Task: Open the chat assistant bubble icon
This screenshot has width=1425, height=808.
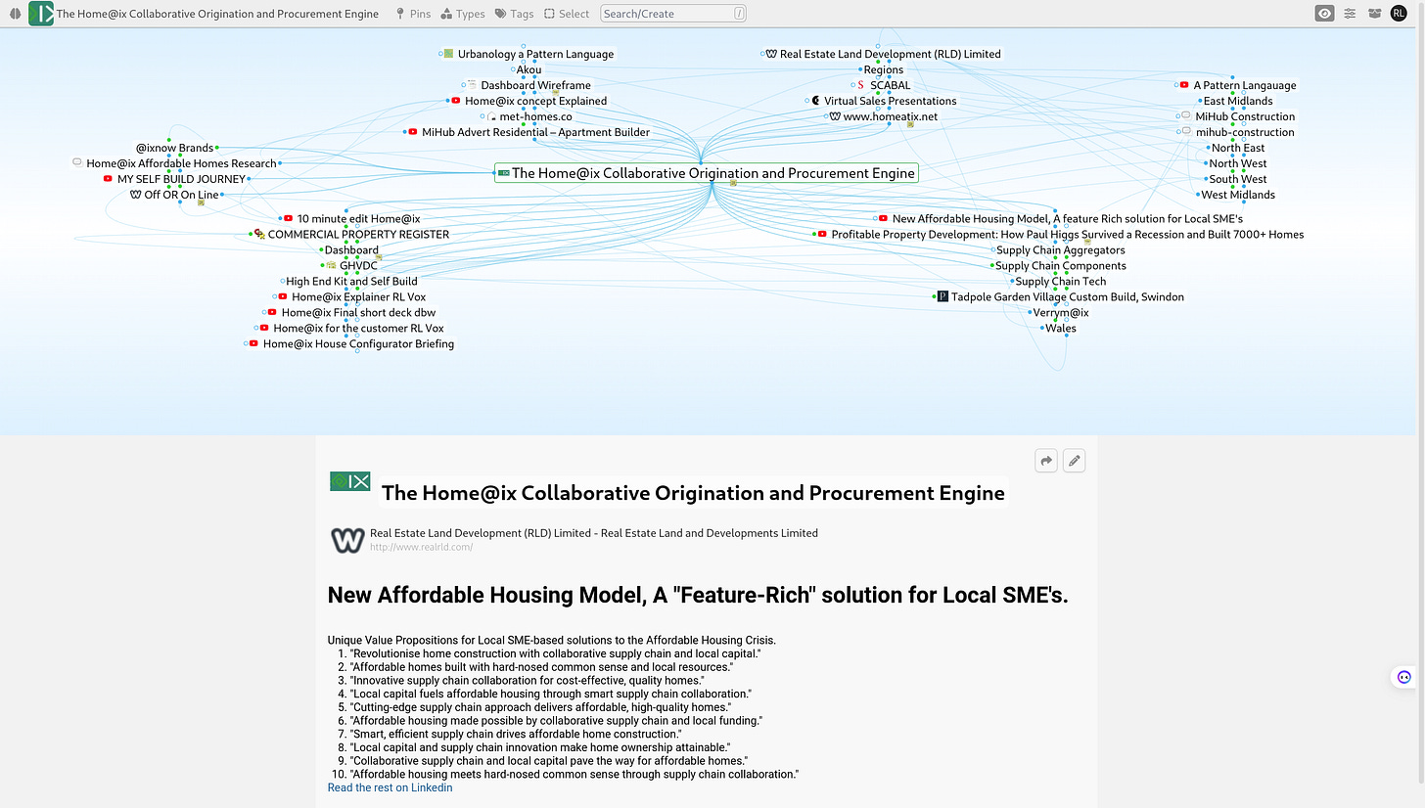Action: point(1404,677)
